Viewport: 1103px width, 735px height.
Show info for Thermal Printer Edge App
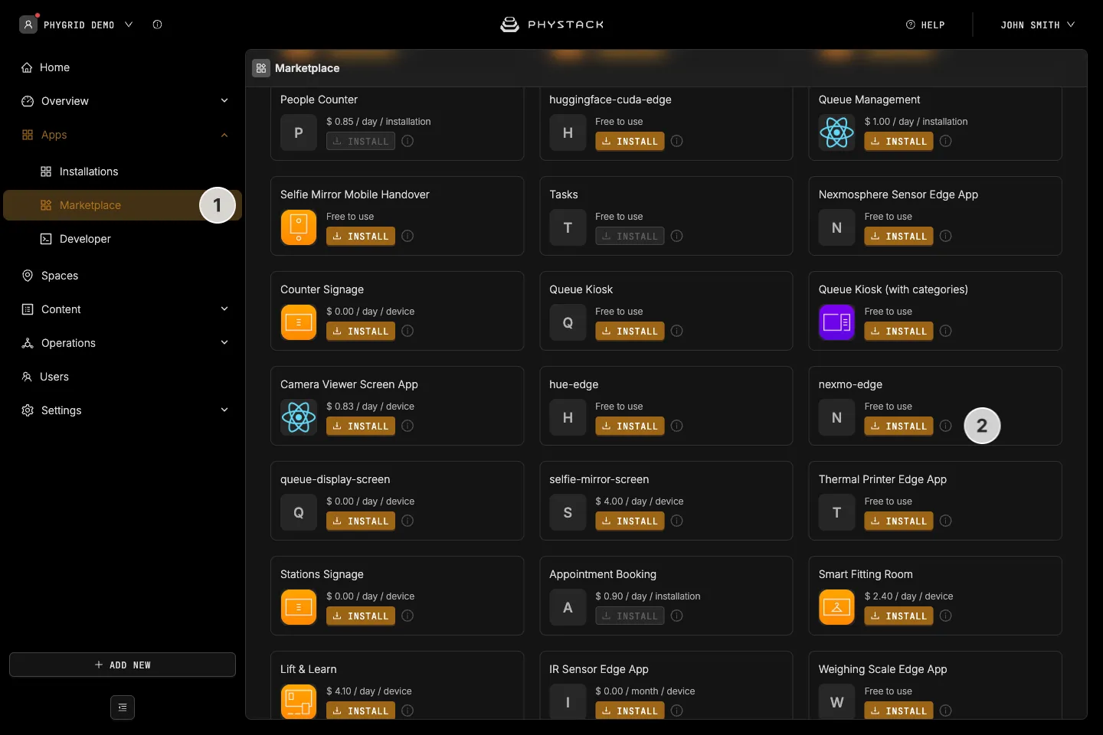coord(945,521)
